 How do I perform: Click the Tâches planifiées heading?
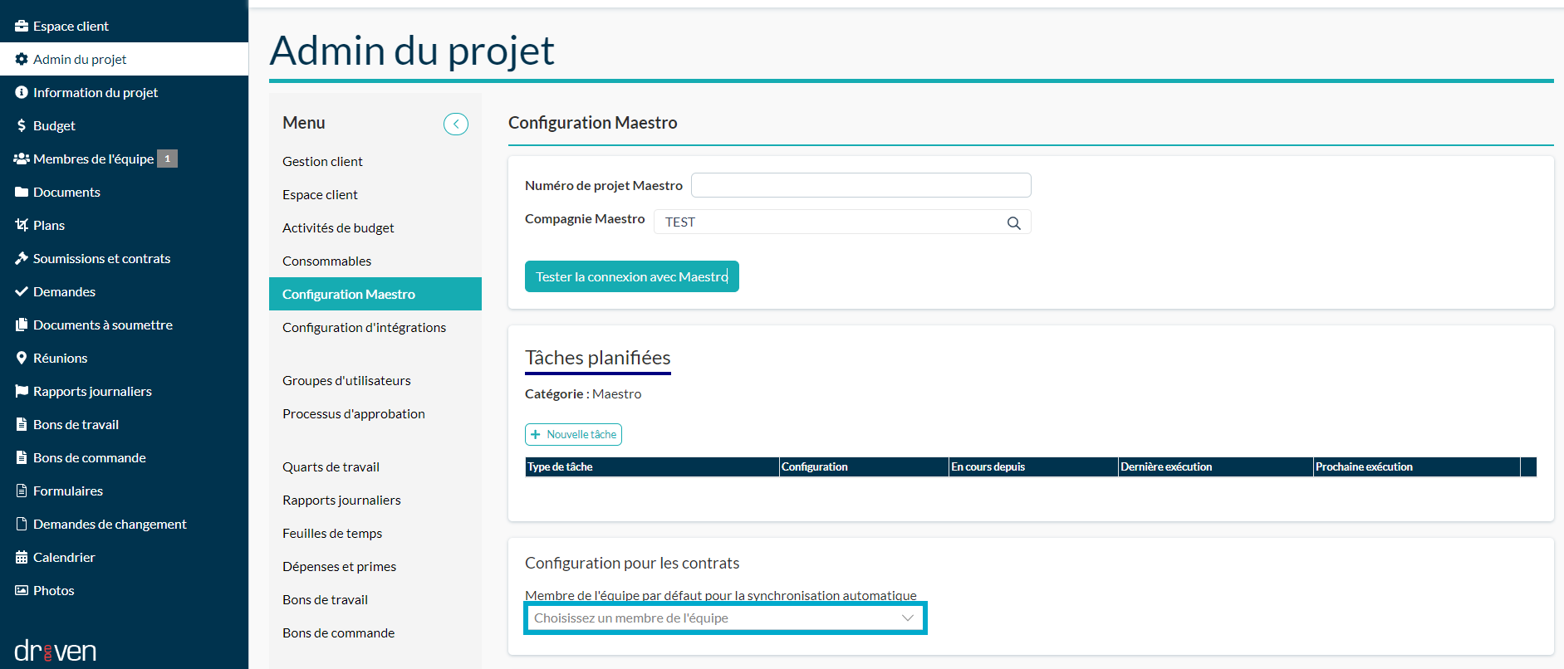click(x=598, y=358)
